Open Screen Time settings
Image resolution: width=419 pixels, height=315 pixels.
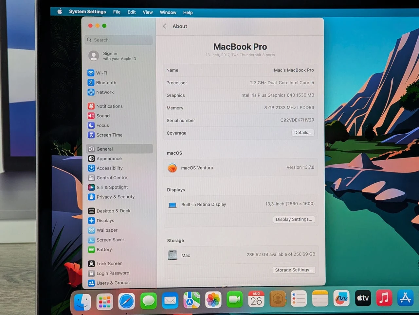105,135
